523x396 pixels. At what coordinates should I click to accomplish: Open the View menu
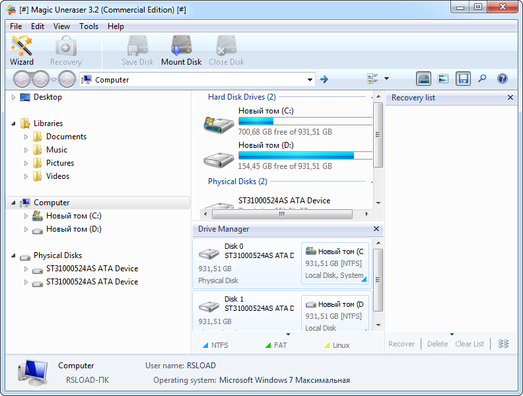click(61, 26)
